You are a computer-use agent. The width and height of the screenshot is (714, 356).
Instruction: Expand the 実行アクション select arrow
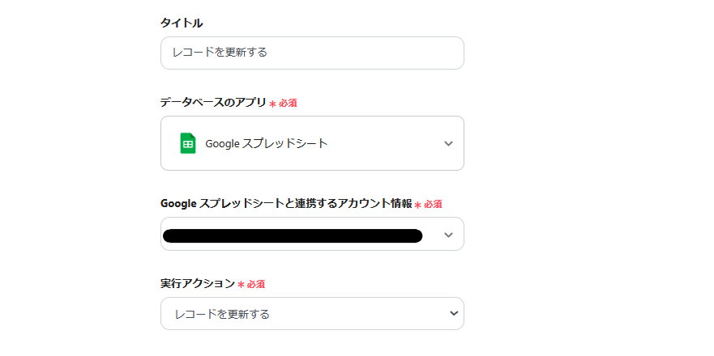click(x=453, y=314)
